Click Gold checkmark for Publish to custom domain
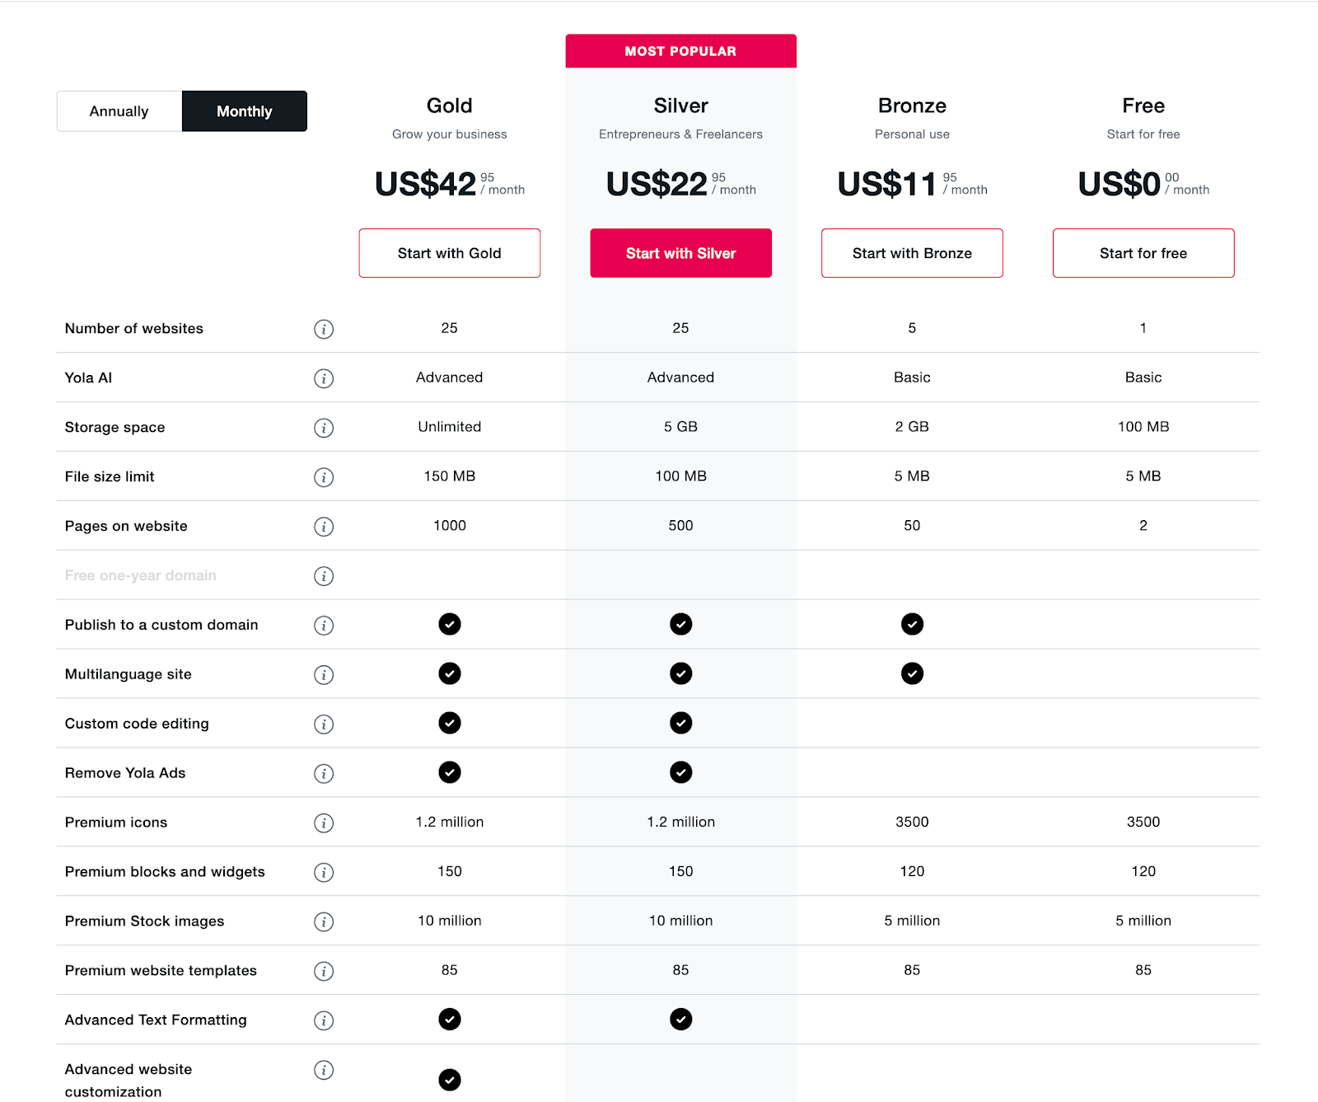1318x1102 pixels. pos(450,624)
